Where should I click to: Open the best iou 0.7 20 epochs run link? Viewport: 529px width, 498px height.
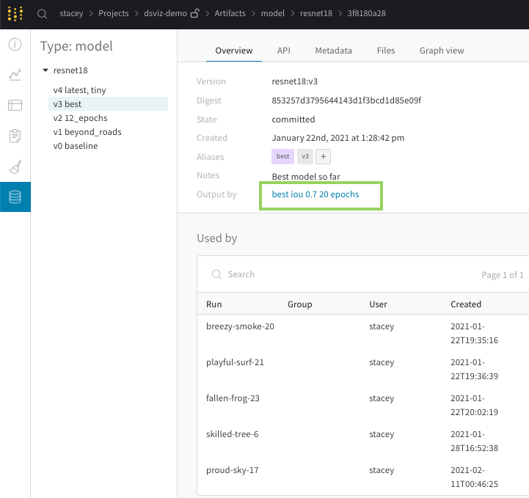tap(315, 194)
